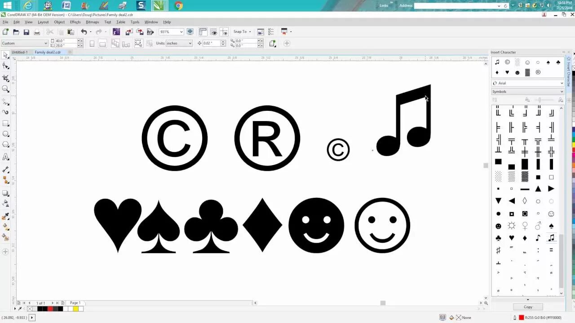The width and height of the screenshot is (575, 323).
Task: Expand the zoom level dropdown showing 931%
Action: 181,32
